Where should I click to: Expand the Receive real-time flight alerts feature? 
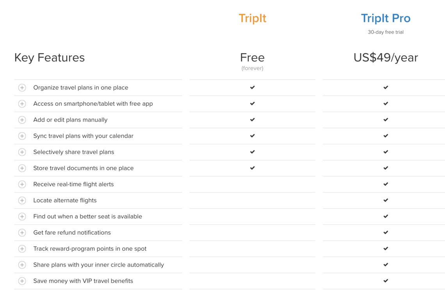pos(22,184)
